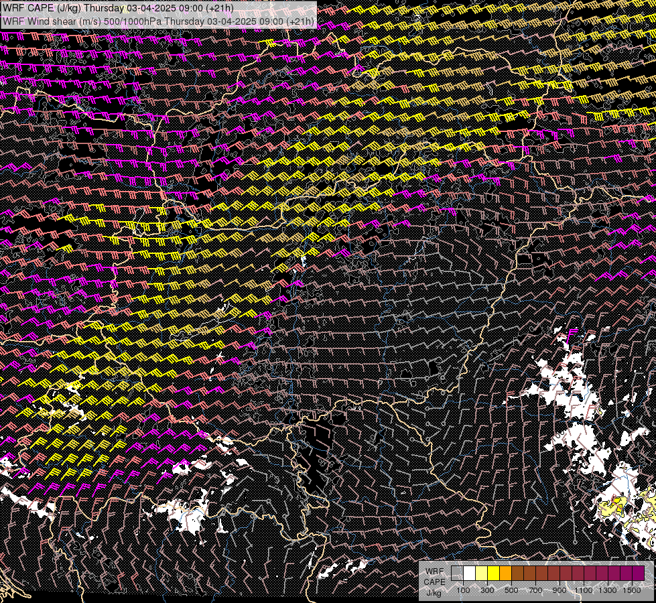Click the orange legend swatch before 500
Image resolution: width=656 pixels, height=603 pixels.
[x=505, y=573]
